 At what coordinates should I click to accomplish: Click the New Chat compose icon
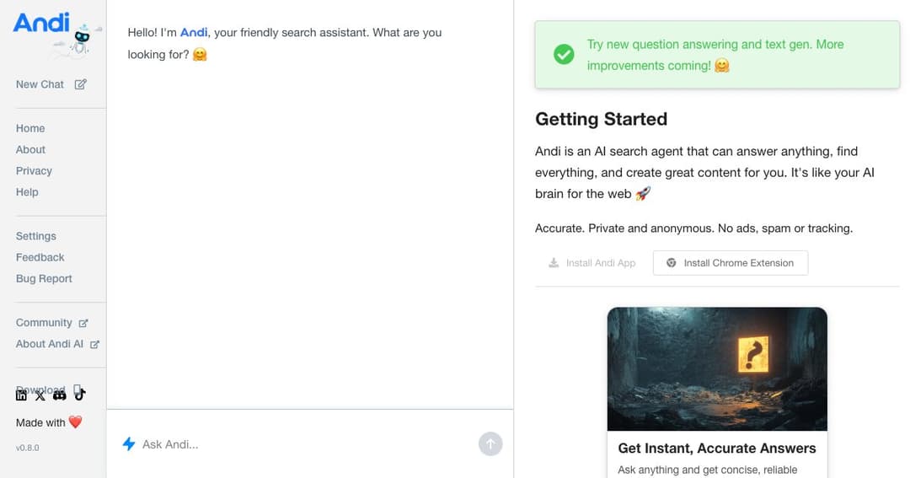(81, 84)
